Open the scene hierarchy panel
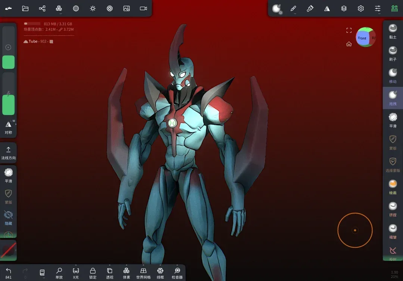This screenshot has width=403, height=281. click(x=42, y=8)
